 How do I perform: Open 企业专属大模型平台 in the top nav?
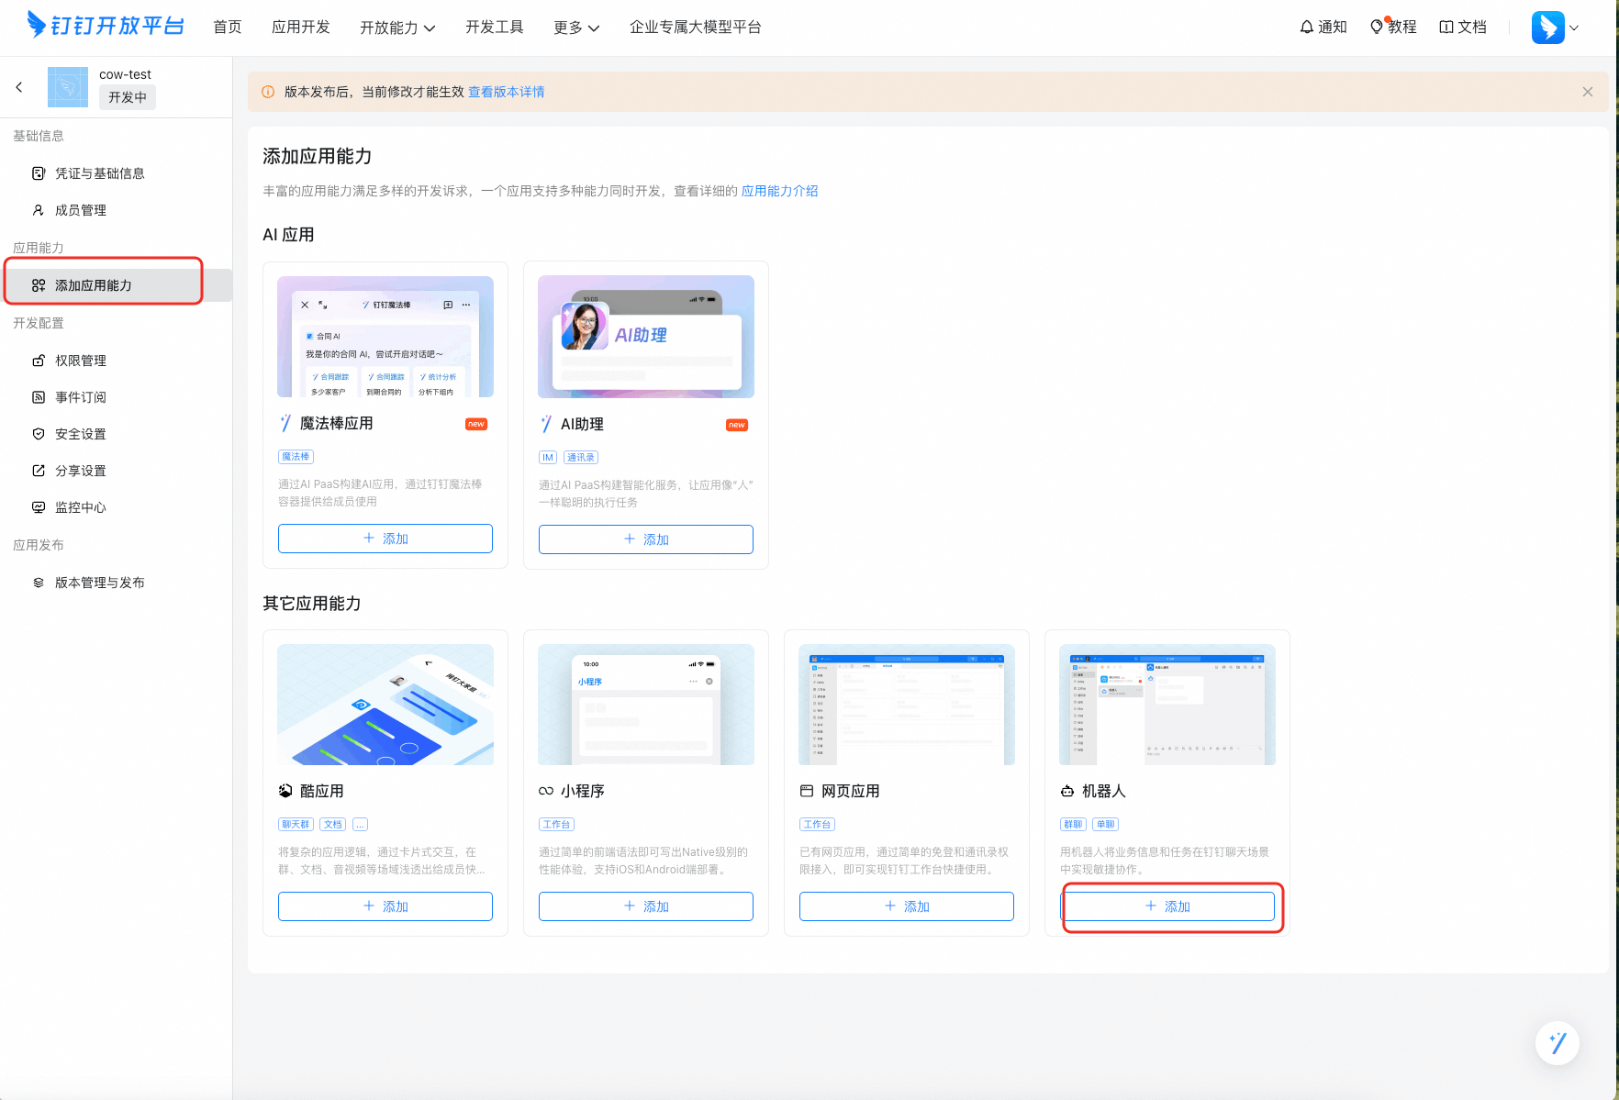[x=696, y=28]
